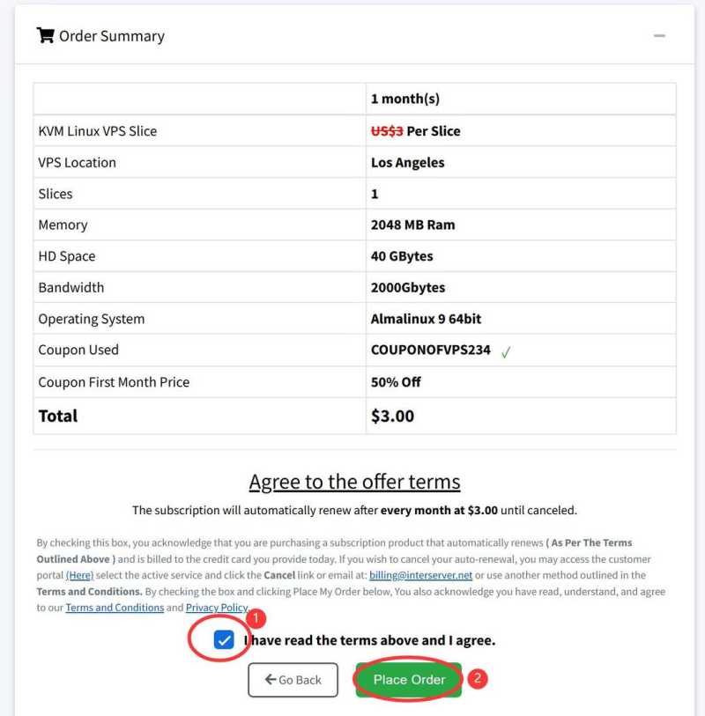Image resolution: width=705 pixels, height=716 pixels.
Task: Click the "Agree to the offer terms" heading
Action: [354, 482]
